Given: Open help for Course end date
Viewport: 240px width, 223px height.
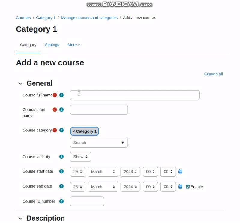Looking at the screenshot, I should [x=61, y=186].
